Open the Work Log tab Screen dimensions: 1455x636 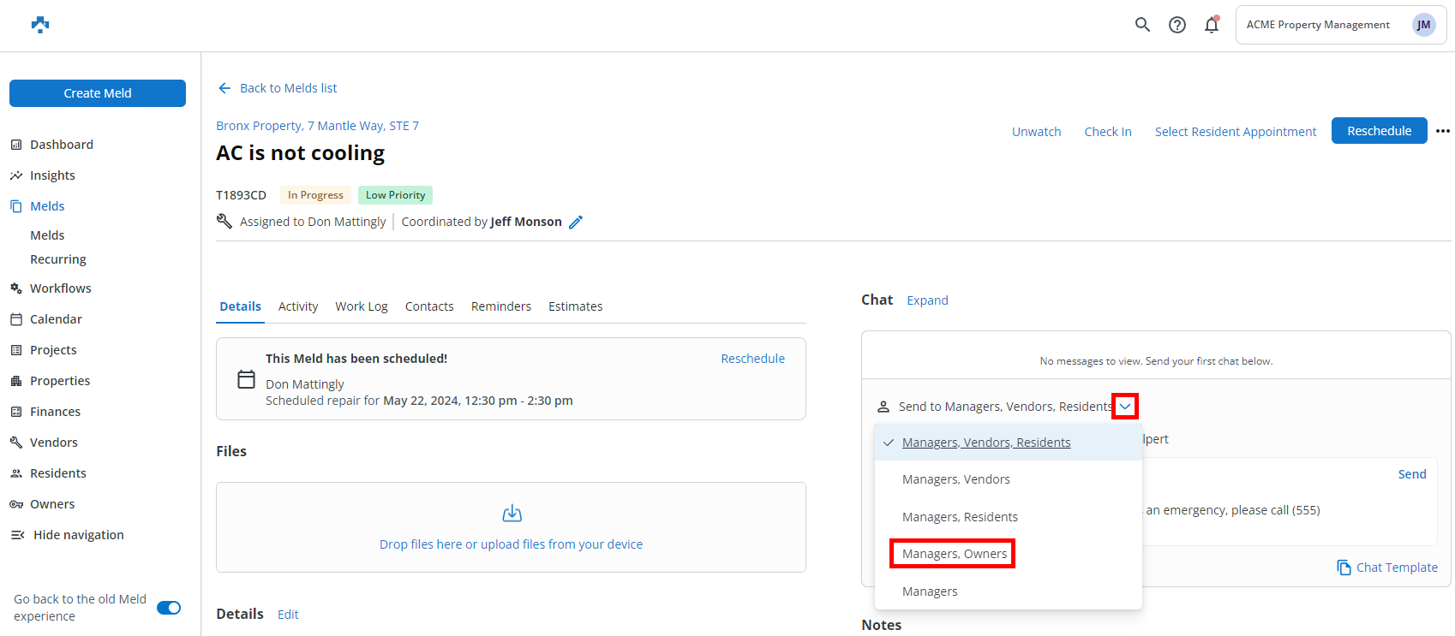(x=361, y=306)
